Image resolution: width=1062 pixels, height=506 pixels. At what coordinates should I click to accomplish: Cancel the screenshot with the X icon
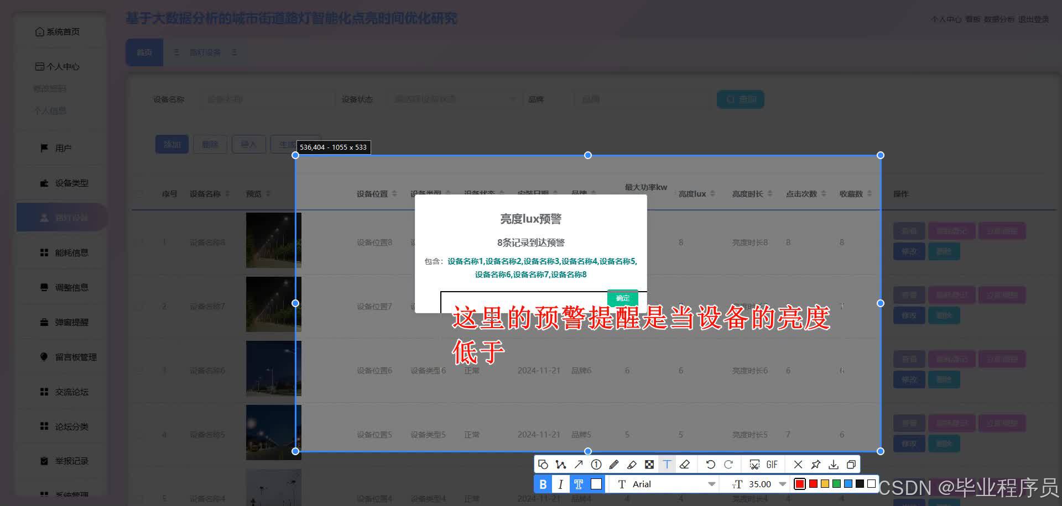point(798,465)
